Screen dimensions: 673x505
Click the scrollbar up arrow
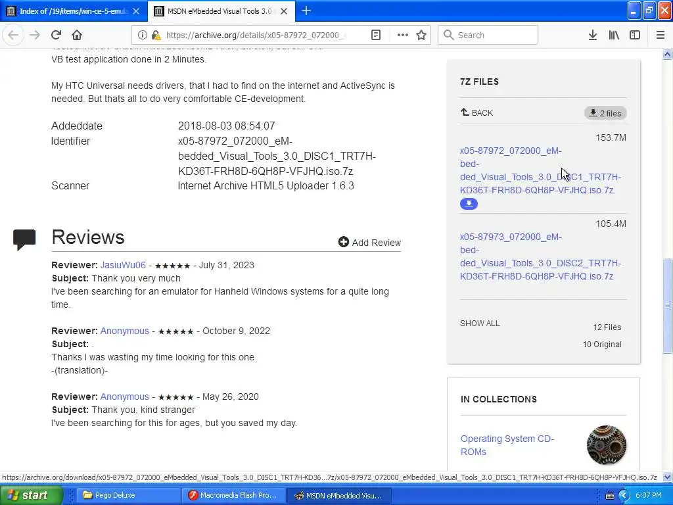tap(667, 54)
